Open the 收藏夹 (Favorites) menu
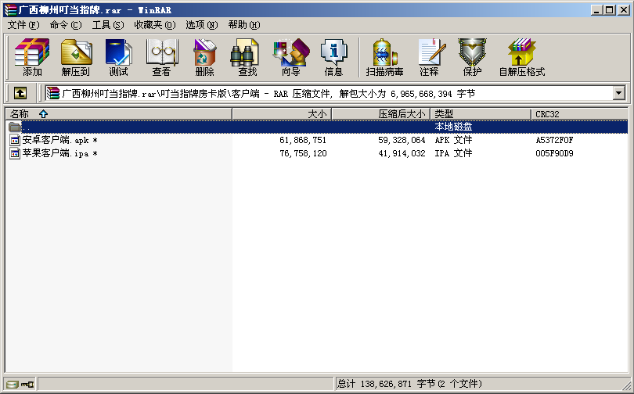 153,25
